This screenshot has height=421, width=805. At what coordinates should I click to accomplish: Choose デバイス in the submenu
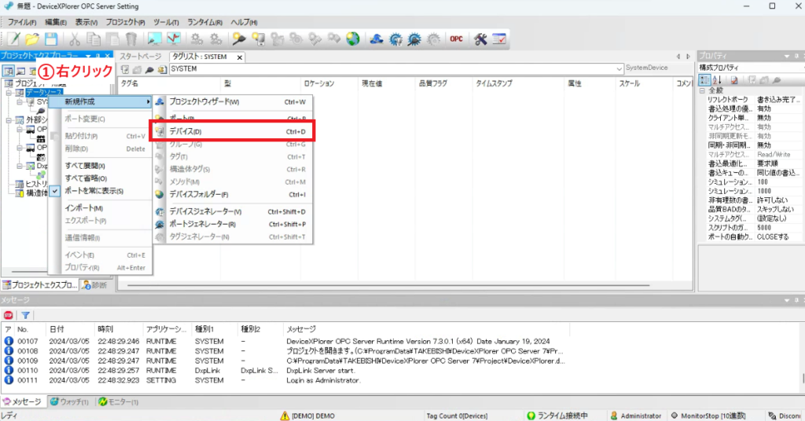[233, 132]
